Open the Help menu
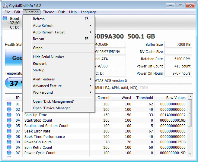The width and height of the screenshot is (198, 162). 73,12
